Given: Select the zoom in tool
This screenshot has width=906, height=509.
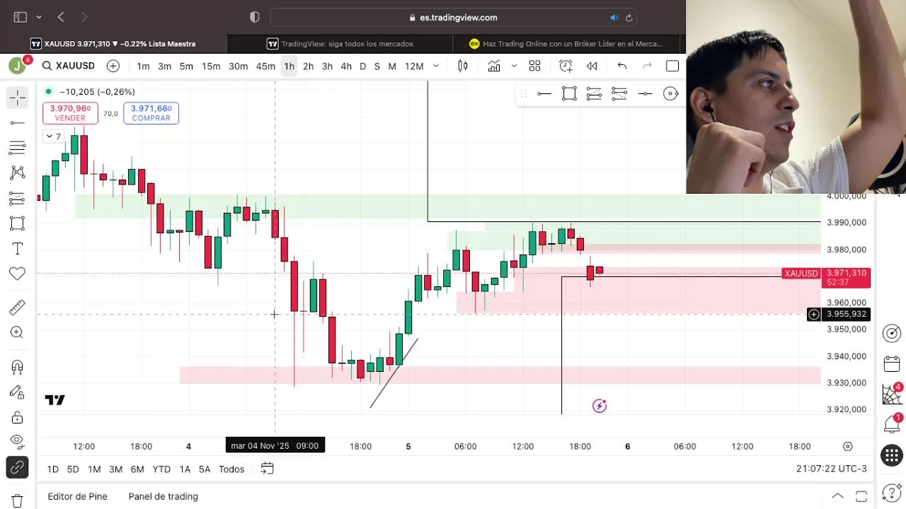Looking at the screenshot, I should coord(18,332).
